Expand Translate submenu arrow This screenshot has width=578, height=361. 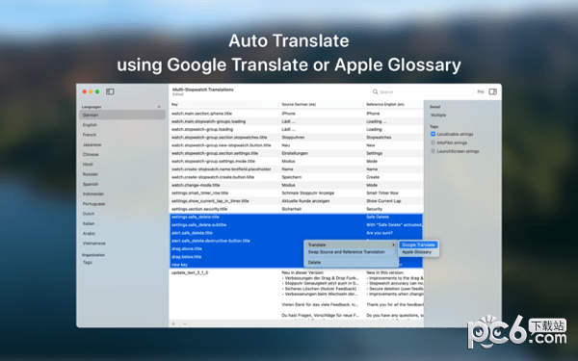coord(393,245)
